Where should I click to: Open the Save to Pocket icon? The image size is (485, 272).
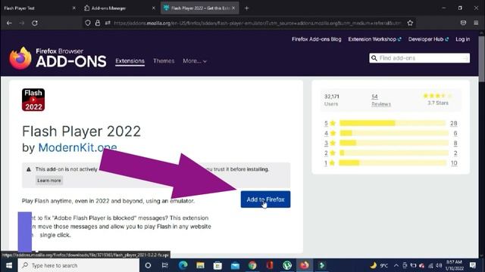click(x=463, y=23)
